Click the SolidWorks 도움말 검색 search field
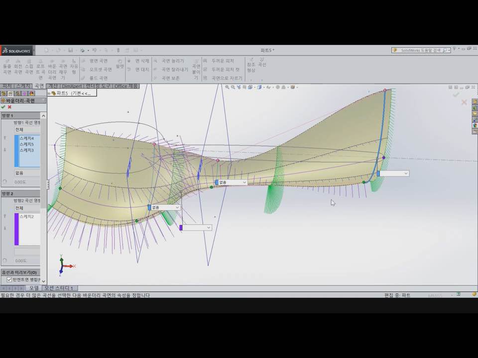This screenshot has height=358, width=478. (x=421, y=50)
